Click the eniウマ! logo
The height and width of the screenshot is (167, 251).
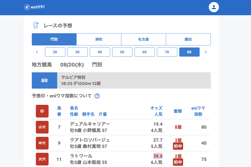[x=35, y=7]
